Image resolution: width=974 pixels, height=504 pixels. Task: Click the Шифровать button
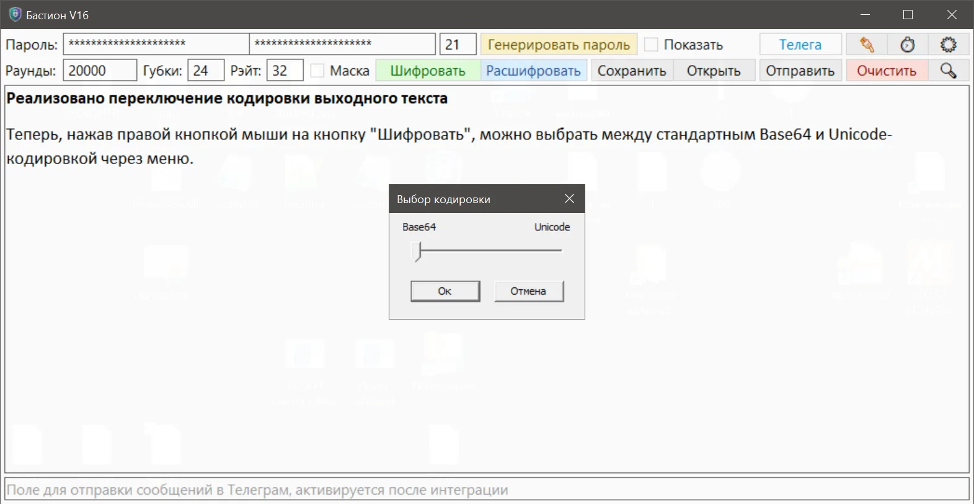pyautogui.click(x=428, y=71)
